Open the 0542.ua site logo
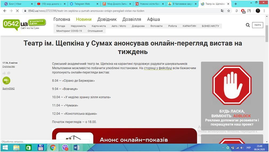 (24, 24)
